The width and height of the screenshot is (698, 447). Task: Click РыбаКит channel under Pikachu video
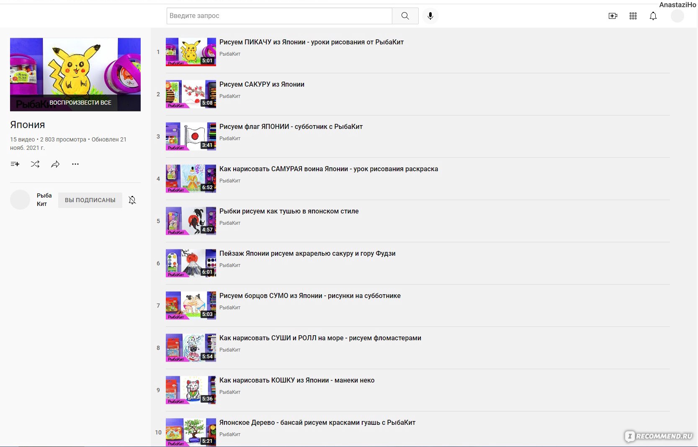(230, 54)
